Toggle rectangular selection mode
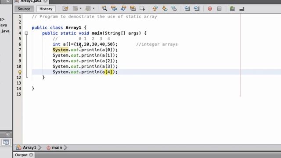Screen dimensions: 281x158 click(142, 8)
